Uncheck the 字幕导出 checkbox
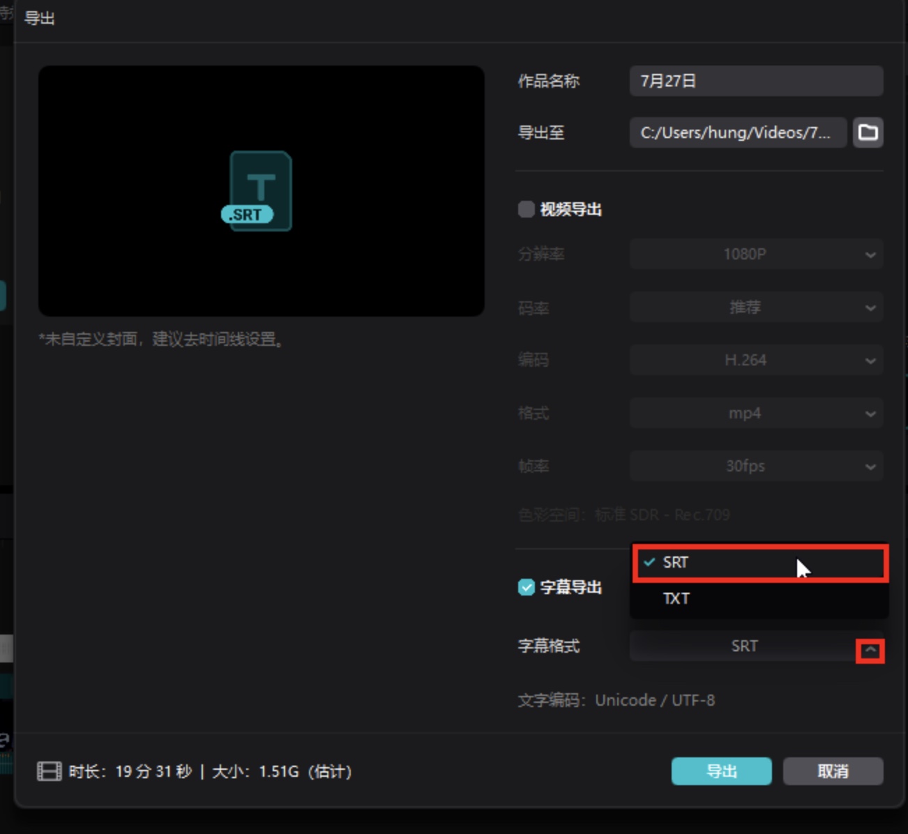Viewport: 908px width, 834px height. (x=527, y=587)
